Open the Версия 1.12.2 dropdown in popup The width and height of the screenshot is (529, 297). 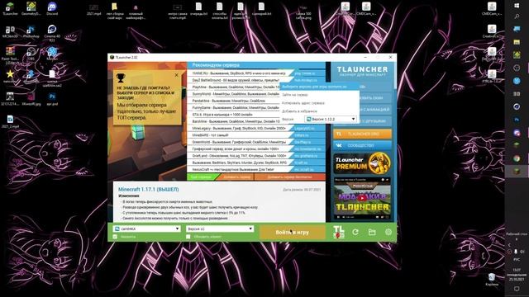(x=331, y=119)
